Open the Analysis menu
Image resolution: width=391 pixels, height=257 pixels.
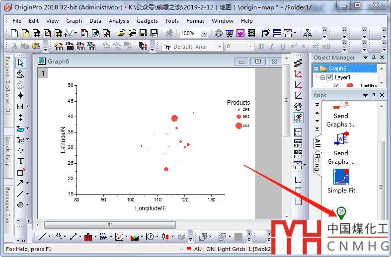(119, 21)
